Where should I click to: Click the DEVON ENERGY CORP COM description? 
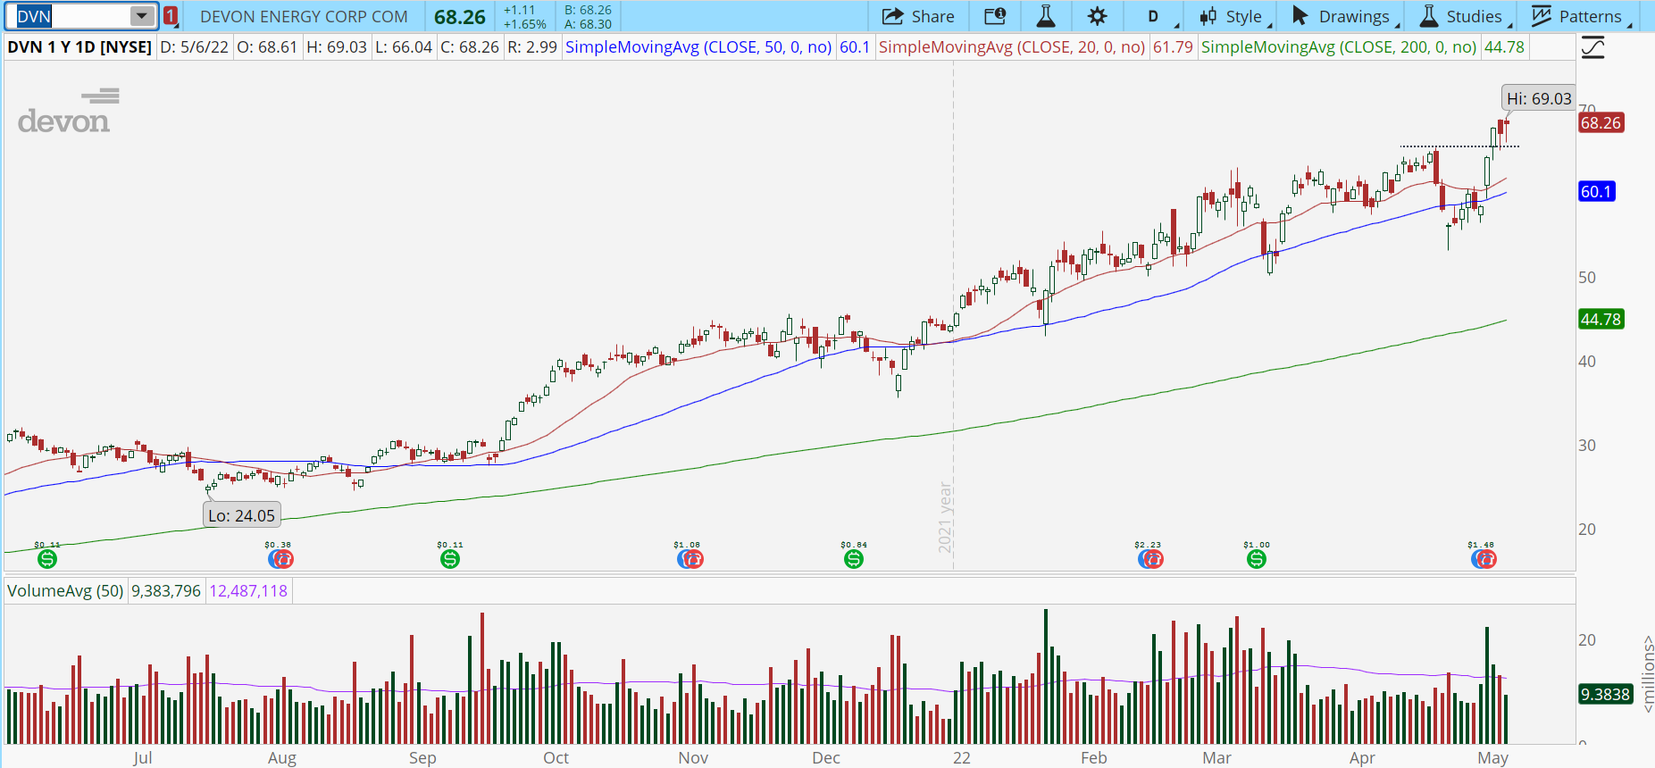click(x=304, y=17)
